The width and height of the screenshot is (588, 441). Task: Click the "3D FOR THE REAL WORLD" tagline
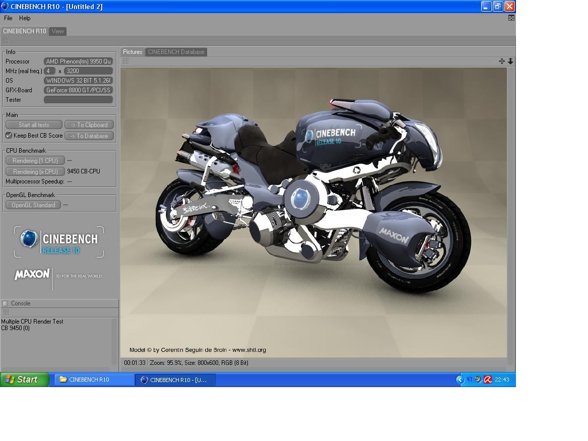click(79, 276)
